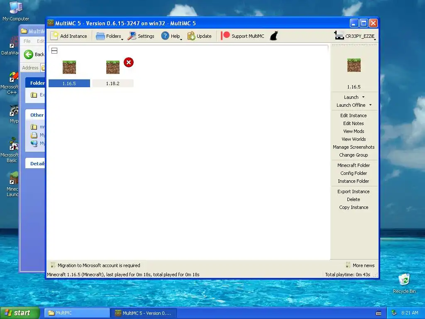Open the CR33PY_EZZIE account dropdown
The image size is (425, 319).
355,36
